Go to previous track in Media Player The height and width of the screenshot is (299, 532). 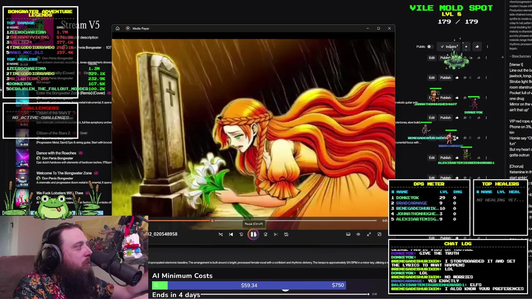pyautogui.click(x=231, y=234)
